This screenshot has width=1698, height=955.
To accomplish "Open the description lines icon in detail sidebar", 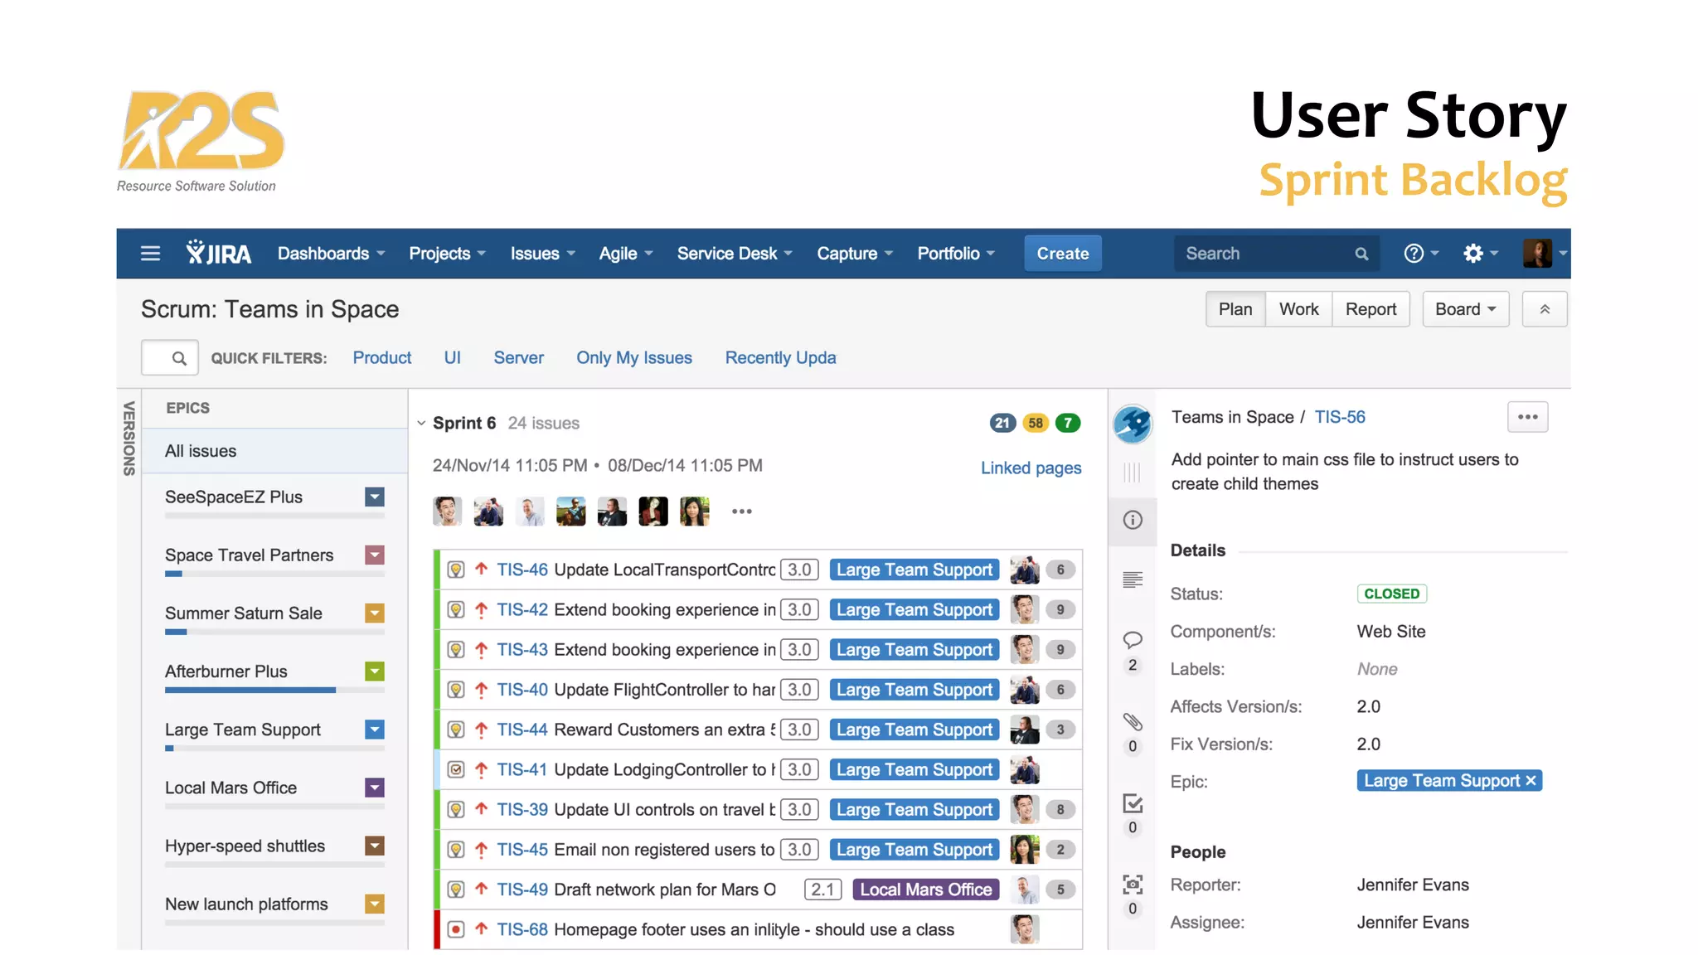I will 1133,579.
